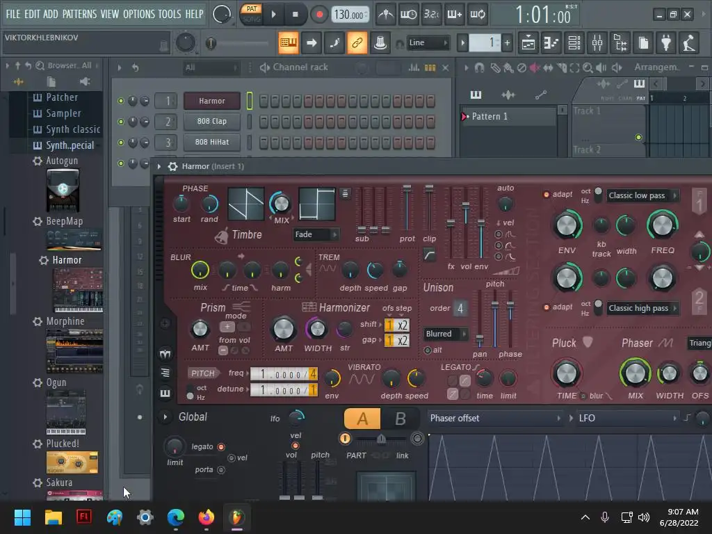Adjust the part A/B mix slider

click(382, 439)
